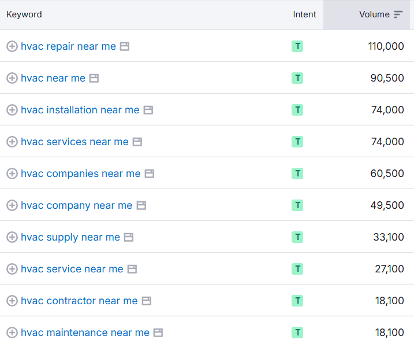Click intent T badge for 'hvac contractor near me'

pos(297,301)
